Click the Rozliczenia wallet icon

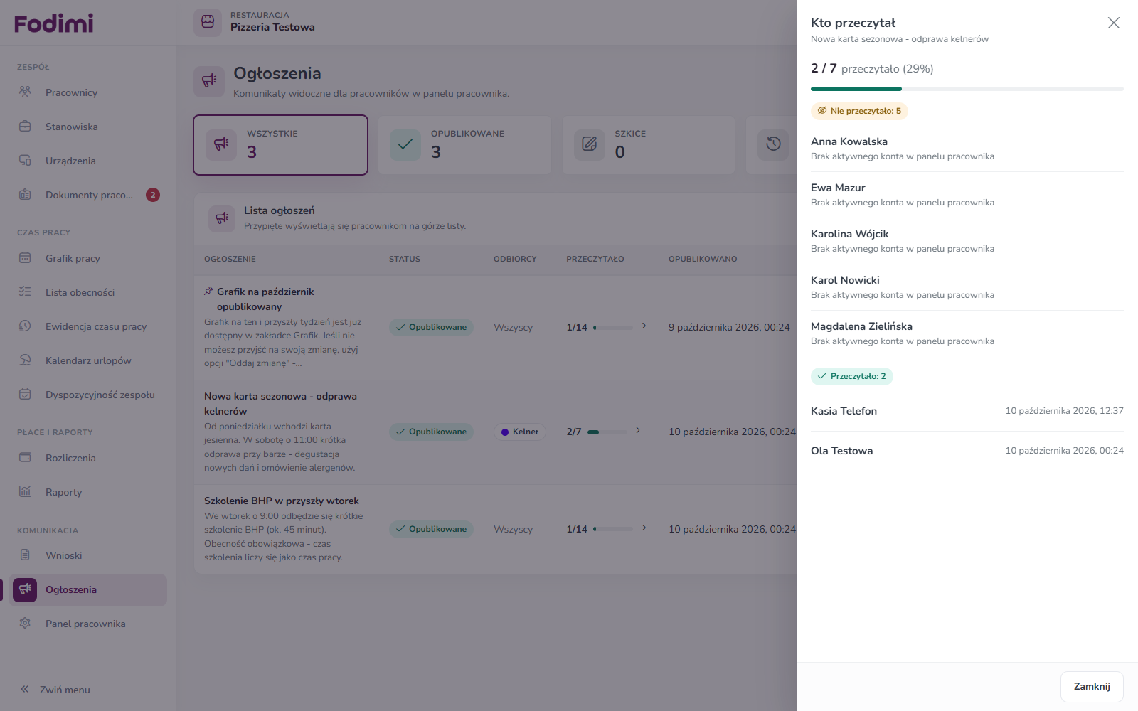point(25,458)
